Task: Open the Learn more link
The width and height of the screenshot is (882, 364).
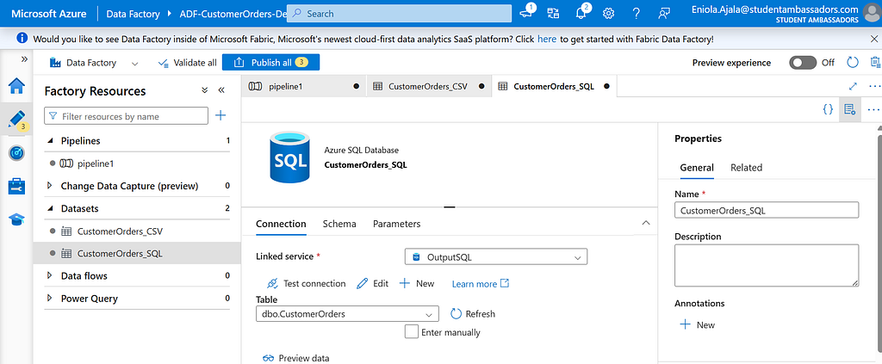Action: point(481,284)
